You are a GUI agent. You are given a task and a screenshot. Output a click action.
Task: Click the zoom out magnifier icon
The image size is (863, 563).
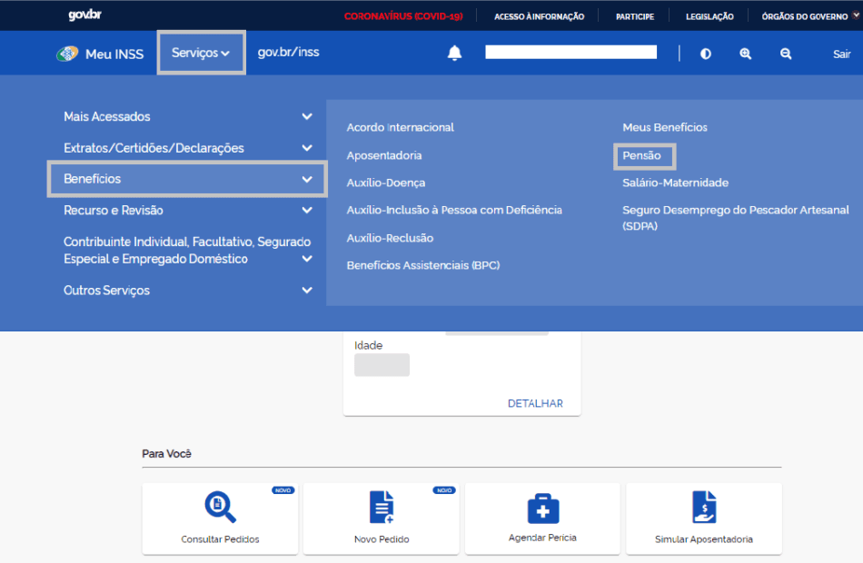[x=786, y=54]
